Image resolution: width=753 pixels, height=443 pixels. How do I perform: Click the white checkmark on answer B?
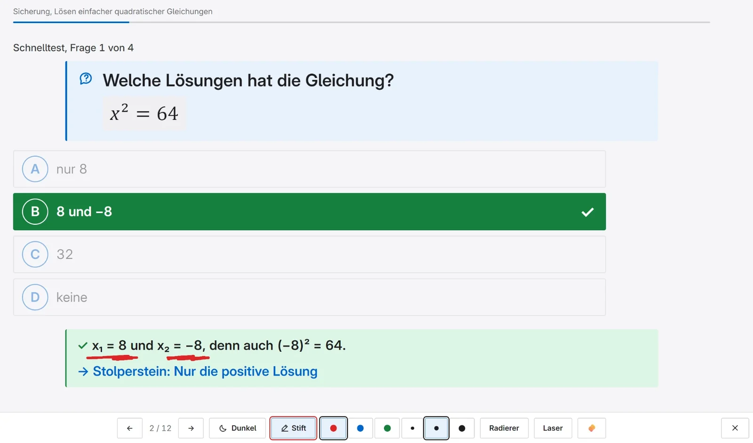[587, 212]
